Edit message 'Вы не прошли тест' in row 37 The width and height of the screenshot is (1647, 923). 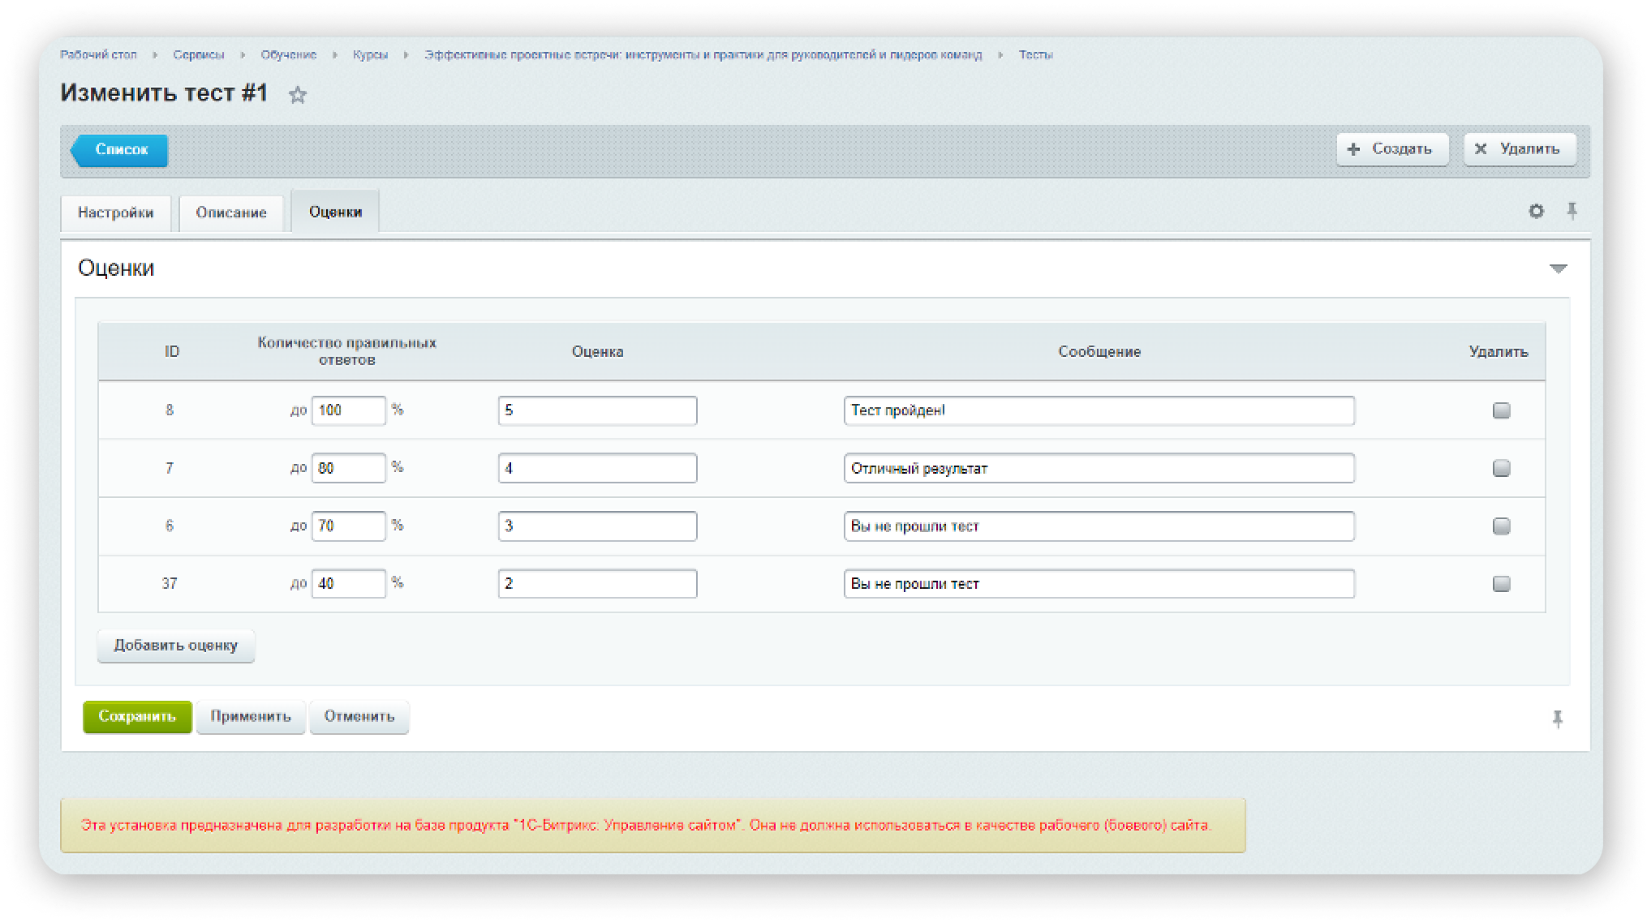pos(1099,584)
